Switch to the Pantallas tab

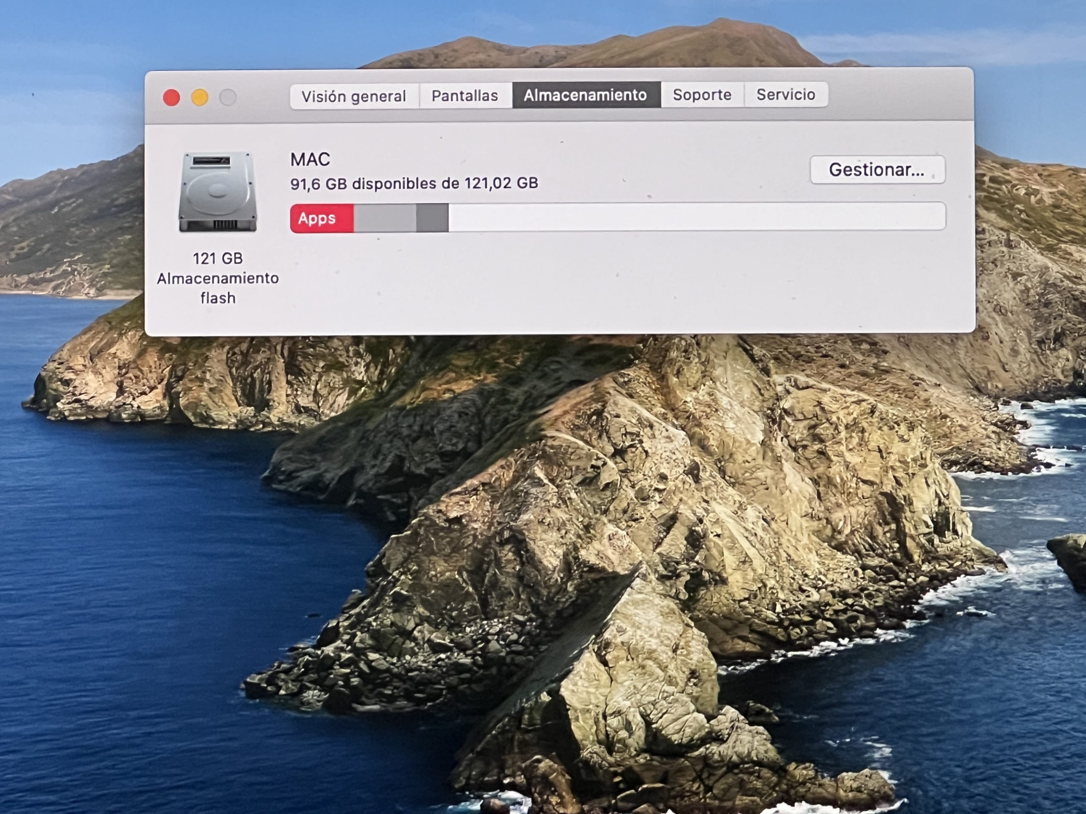465,96
